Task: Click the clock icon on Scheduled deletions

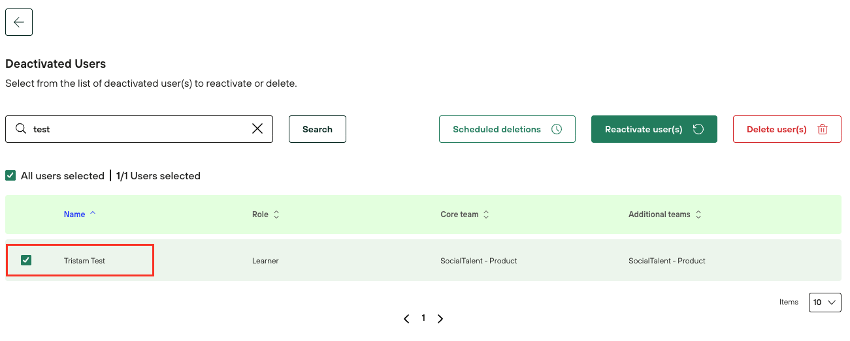Action: (x=557, y=129)
